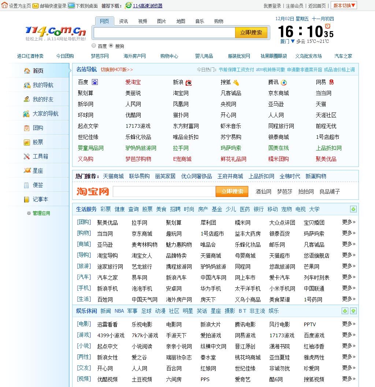Click the 淘宝网 search input field

coord(164,191)
